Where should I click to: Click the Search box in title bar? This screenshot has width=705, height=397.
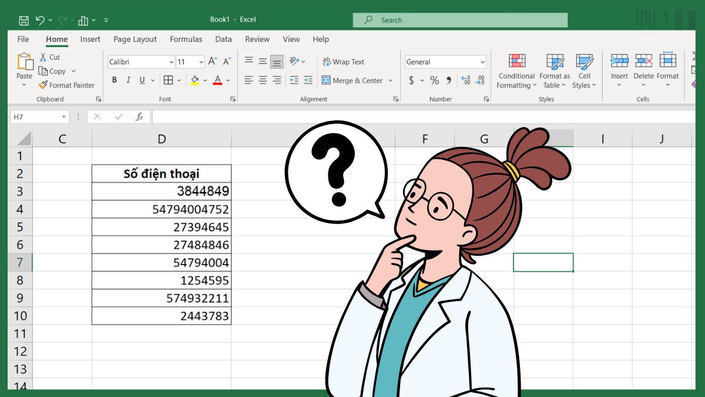[460, 20]
